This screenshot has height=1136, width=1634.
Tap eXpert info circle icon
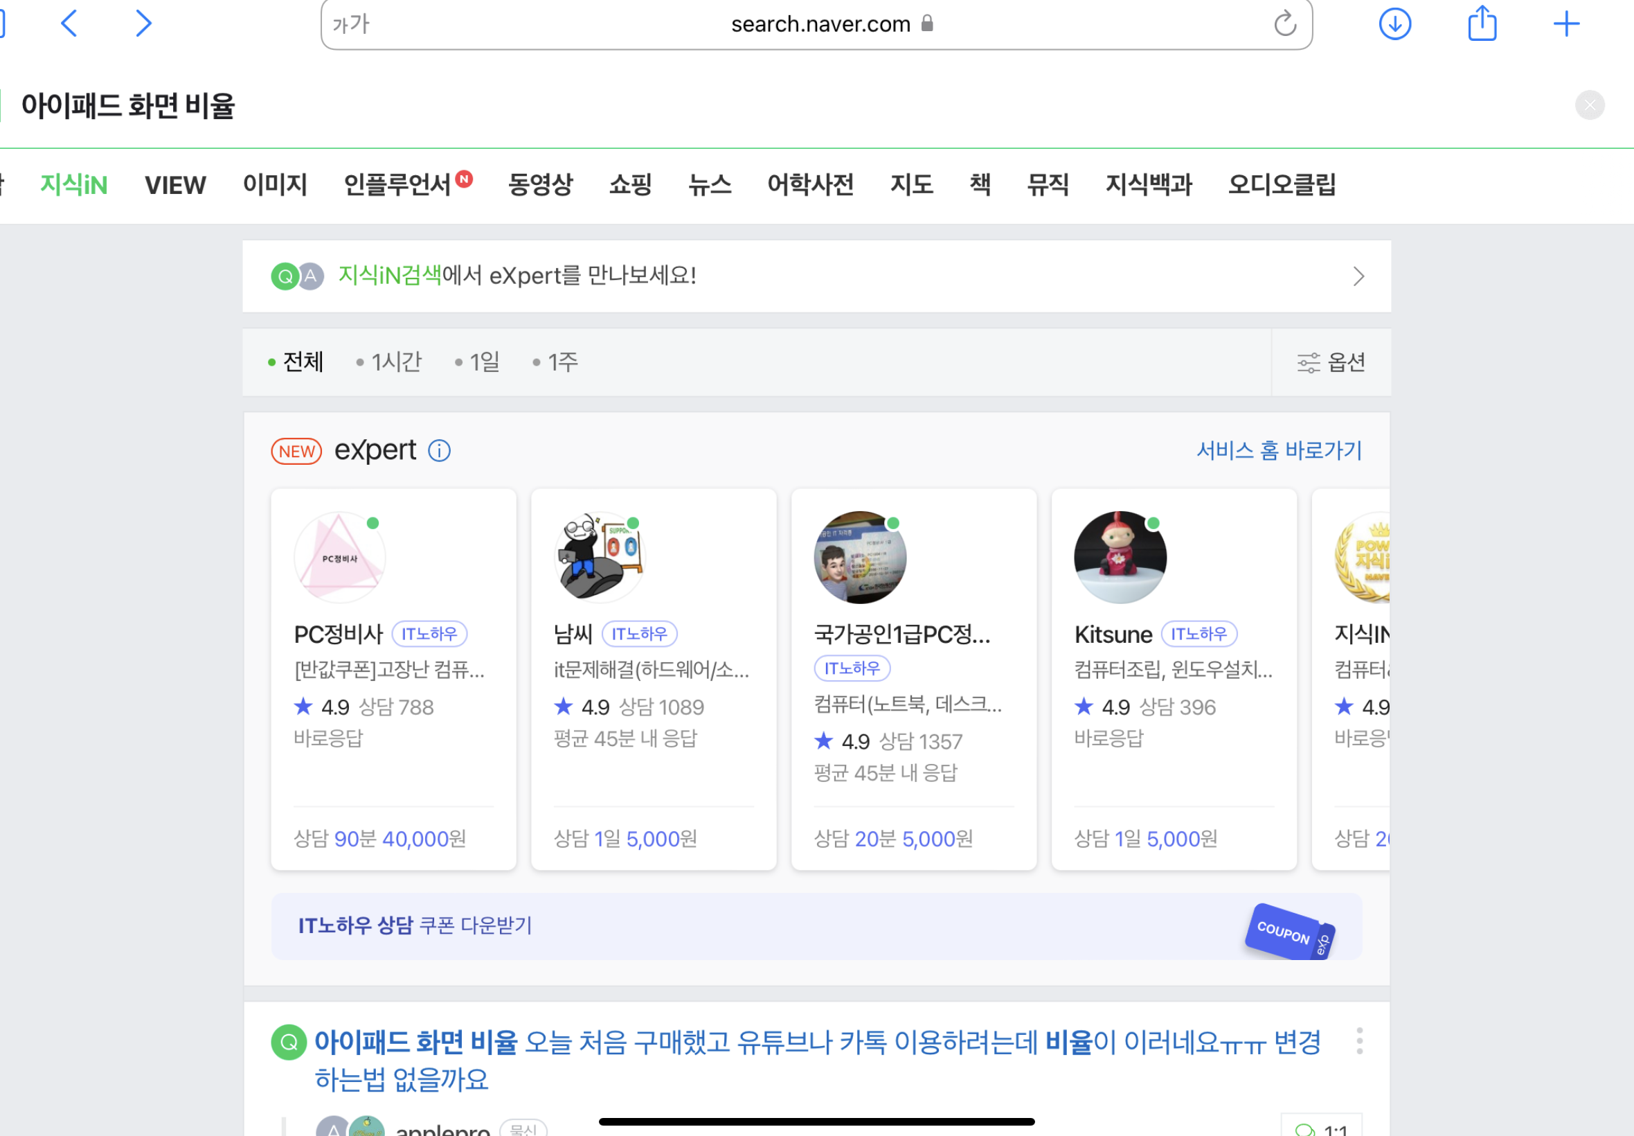point(439,450)
